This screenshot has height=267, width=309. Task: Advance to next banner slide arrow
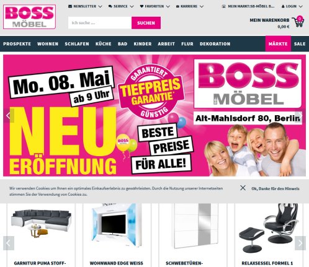300,116
